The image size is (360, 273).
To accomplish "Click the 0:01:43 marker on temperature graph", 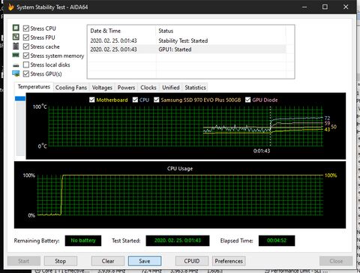I will coord(262,151).
